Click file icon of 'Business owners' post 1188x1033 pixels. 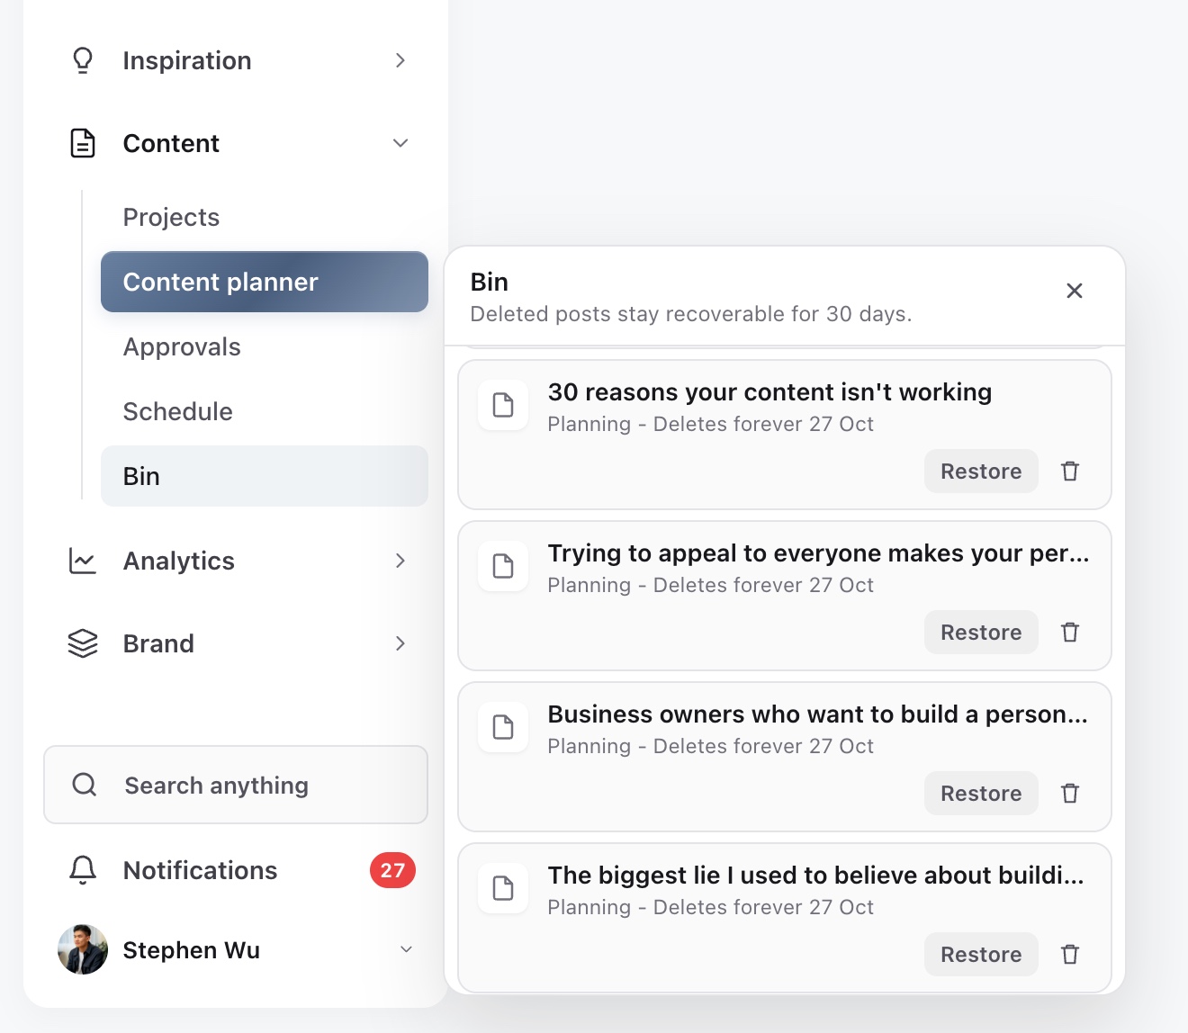(x=503, y=727)
